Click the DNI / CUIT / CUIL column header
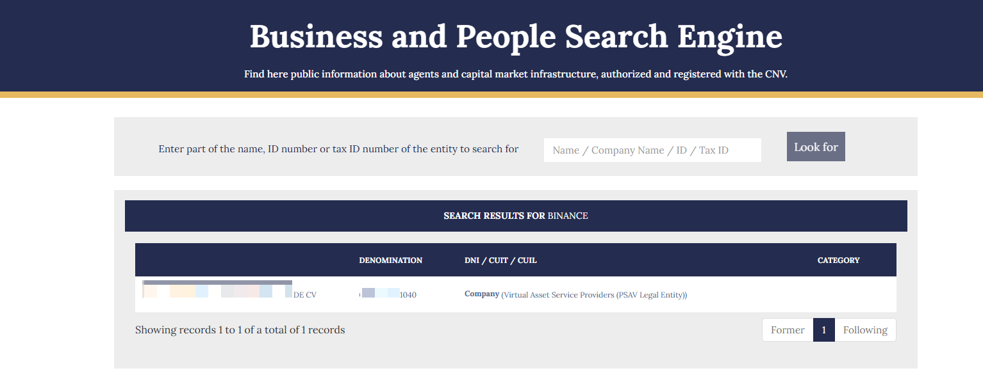The image size is (983, 382). [x=500, y=260]
